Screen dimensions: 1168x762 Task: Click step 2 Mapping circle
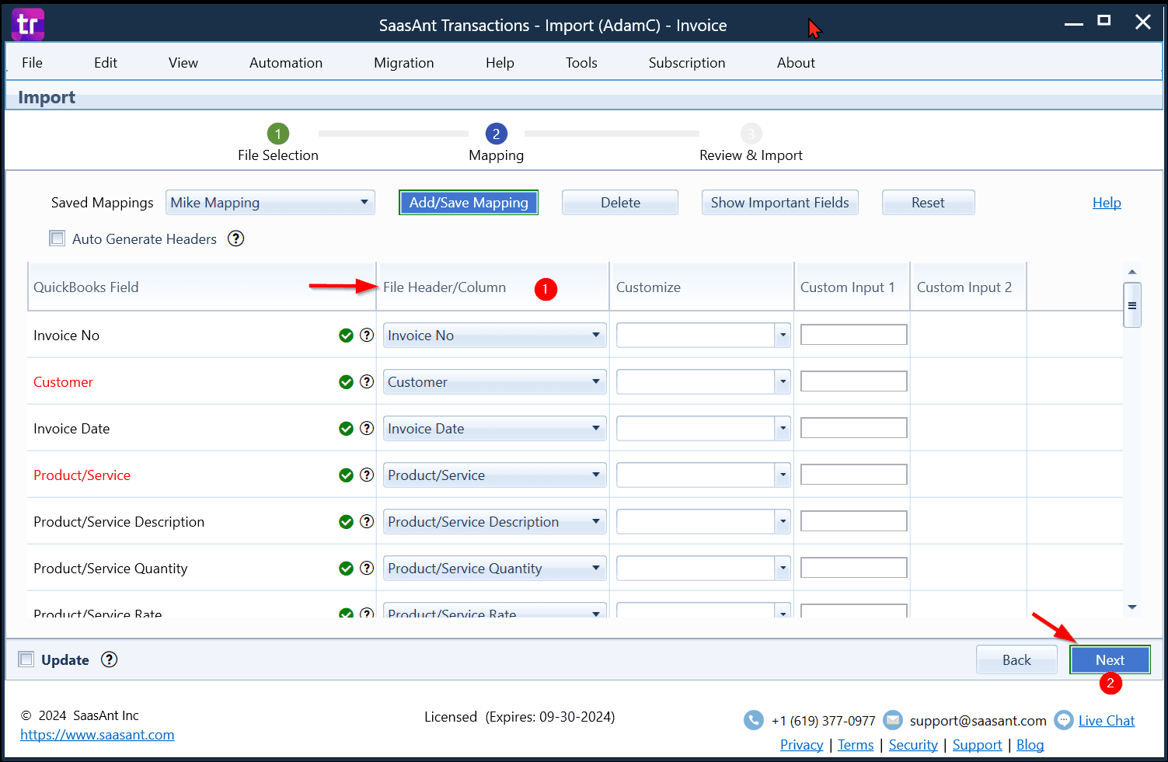click(x=496, y=134)
